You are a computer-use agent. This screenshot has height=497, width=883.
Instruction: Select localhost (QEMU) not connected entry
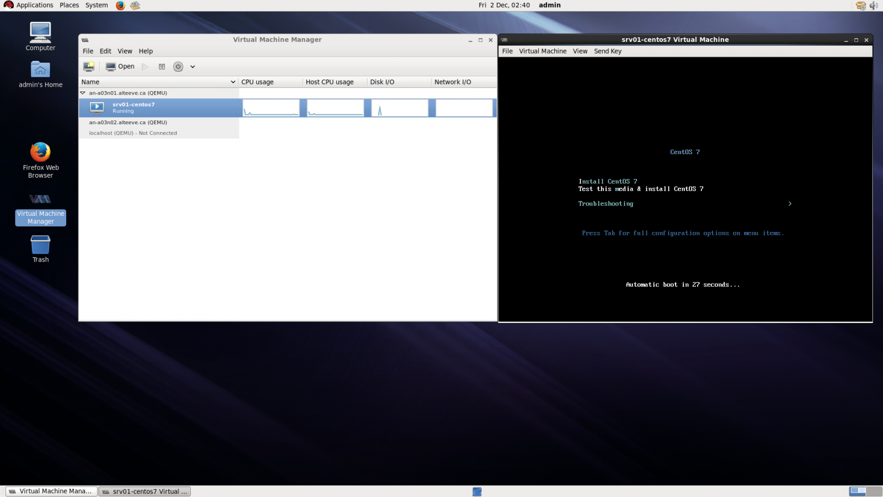[x=133, y=133]
